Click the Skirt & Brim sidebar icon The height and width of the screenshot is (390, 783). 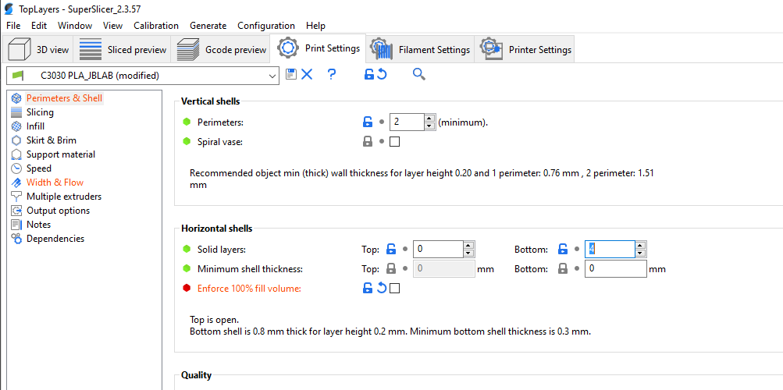pos(16,140)
